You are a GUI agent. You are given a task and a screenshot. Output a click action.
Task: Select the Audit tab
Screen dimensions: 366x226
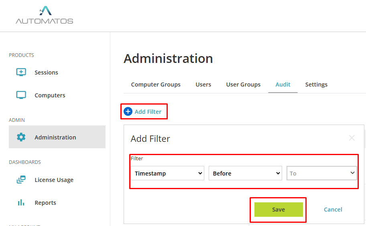click(x=283, y=85)
